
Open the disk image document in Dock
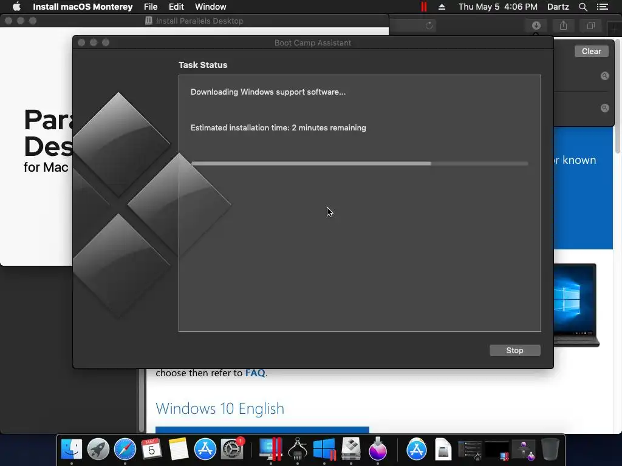pyautogui.click(x=443, y=449)
